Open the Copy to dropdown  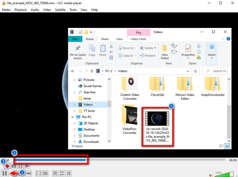coord(127,56)
